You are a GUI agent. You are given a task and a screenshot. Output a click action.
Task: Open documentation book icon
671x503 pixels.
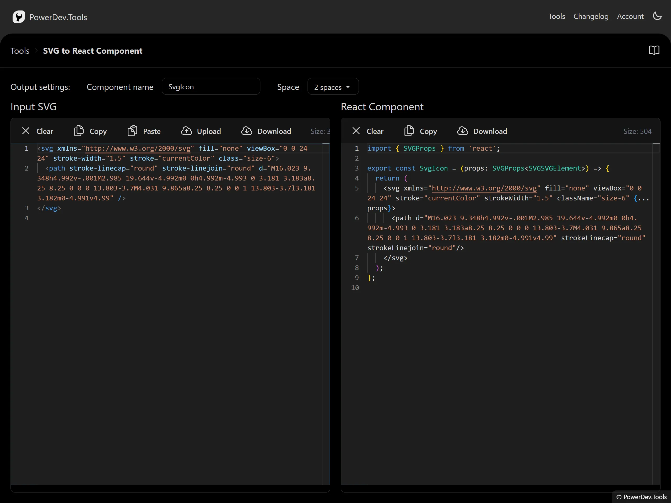pyautogui.click(x=654, y=50)
